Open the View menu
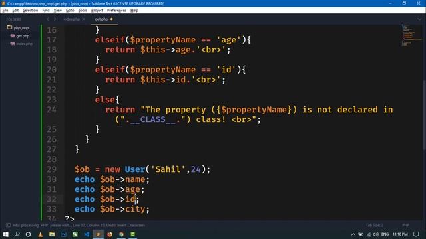426x239 pixels. click(58, 11)
